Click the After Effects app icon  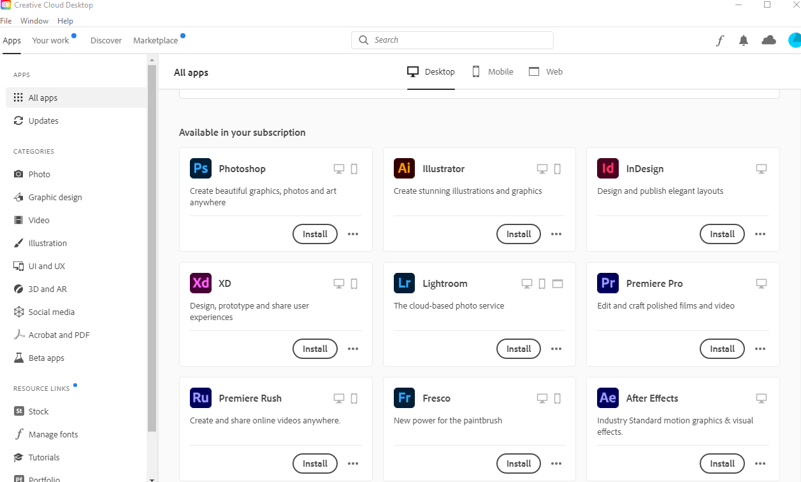tap(608, 398)
